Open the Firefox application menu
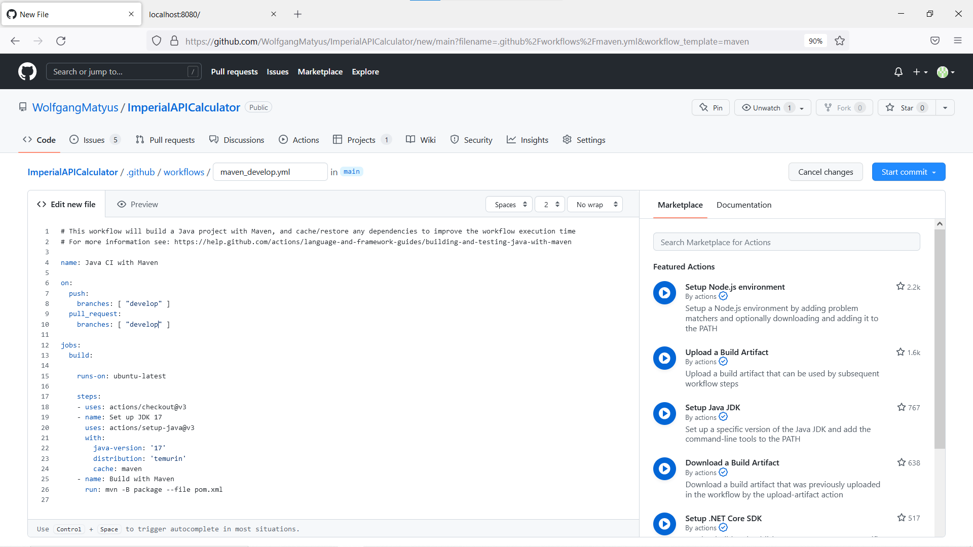Screen dimensions: 973x547 click(x=958, y=41)
